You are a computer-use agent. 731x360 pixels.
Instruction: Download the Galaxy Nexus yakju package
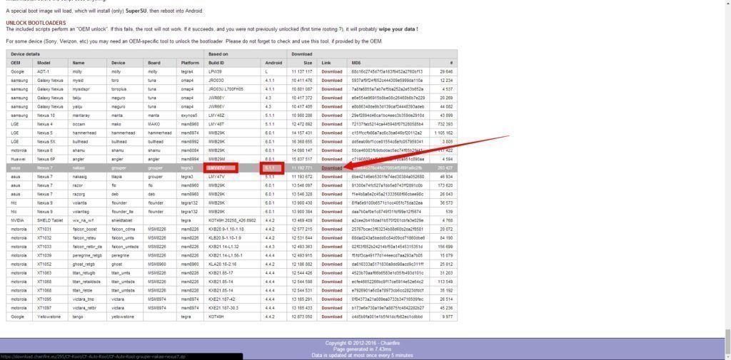pos(331,107)
